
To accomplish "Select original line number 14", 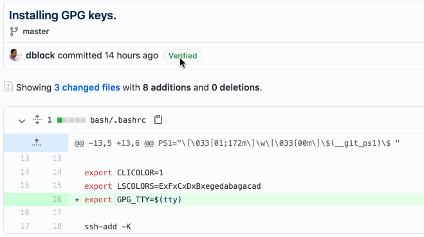I will [x=25, y=172].
